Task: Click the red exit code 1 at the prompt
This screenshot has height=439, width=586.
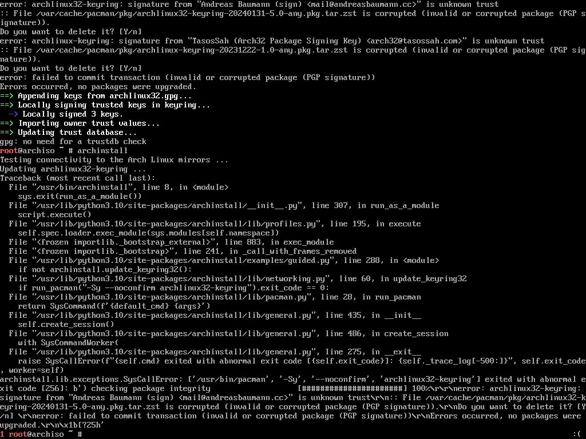Action: tap(2, 434)
